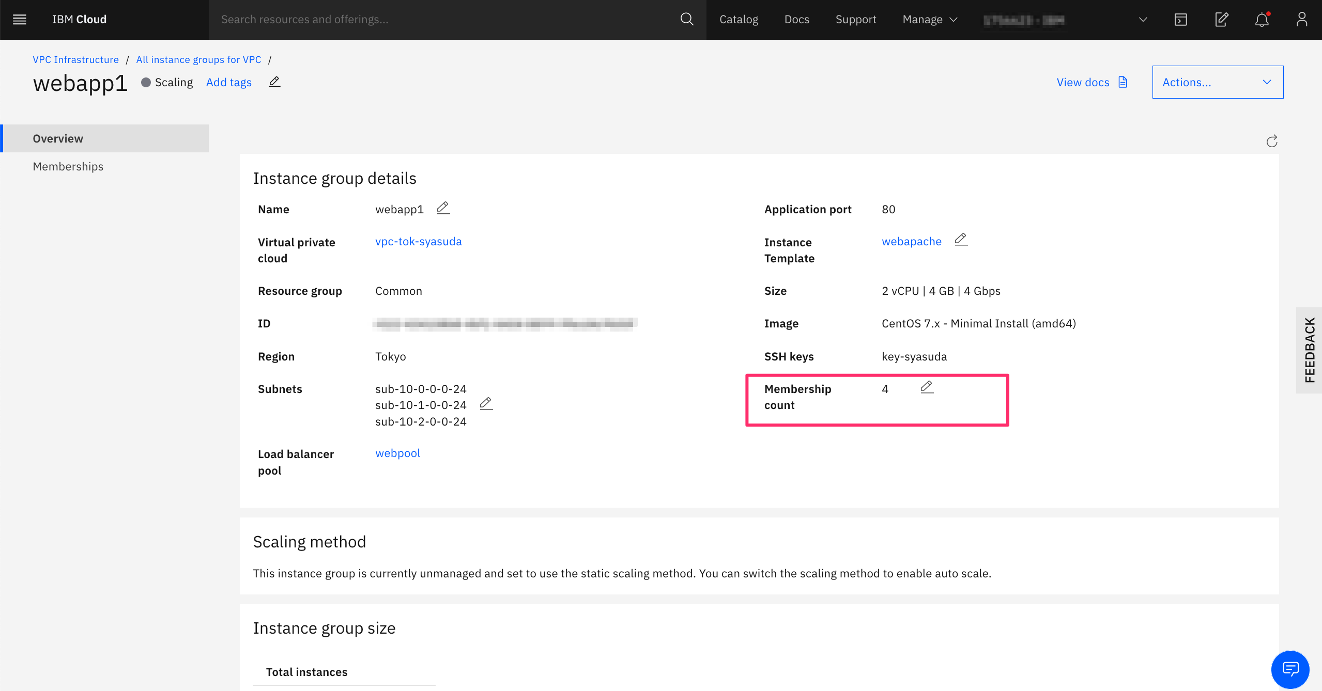Click the search magnifier icon
The width and height of the screenshot is (1322, 691).
686,20
